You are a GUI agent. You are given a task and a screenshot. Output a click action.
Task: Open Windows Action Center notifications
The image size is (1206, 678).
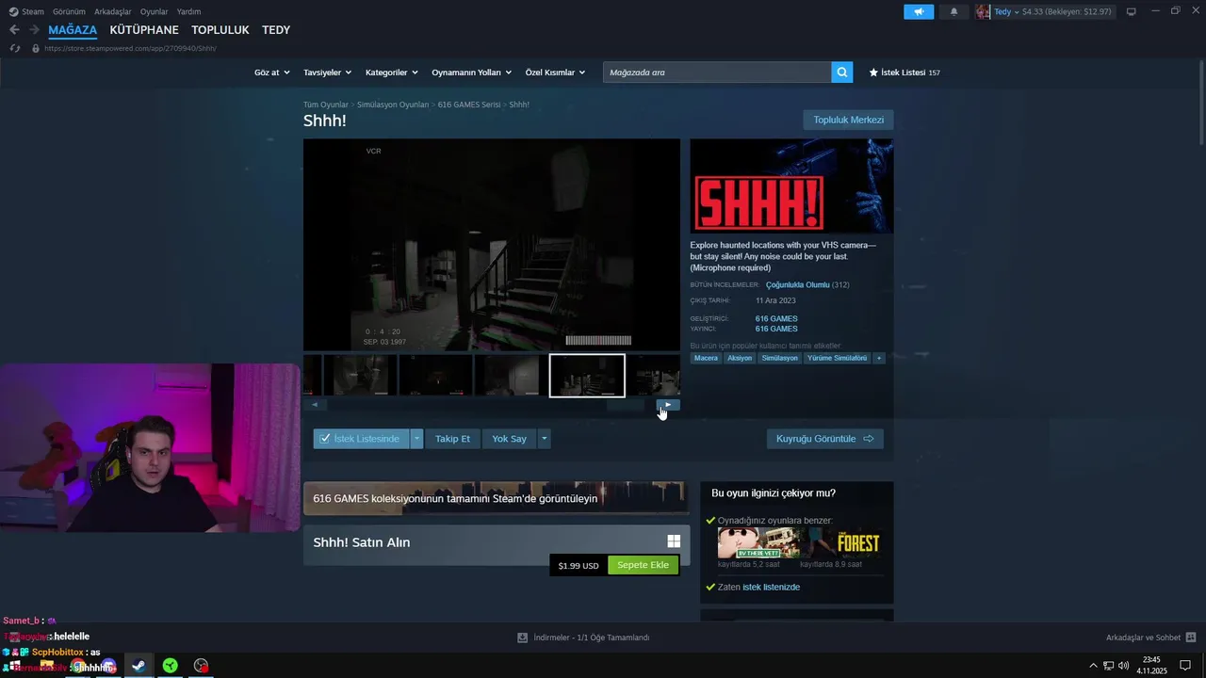[x=1185, y=666]
